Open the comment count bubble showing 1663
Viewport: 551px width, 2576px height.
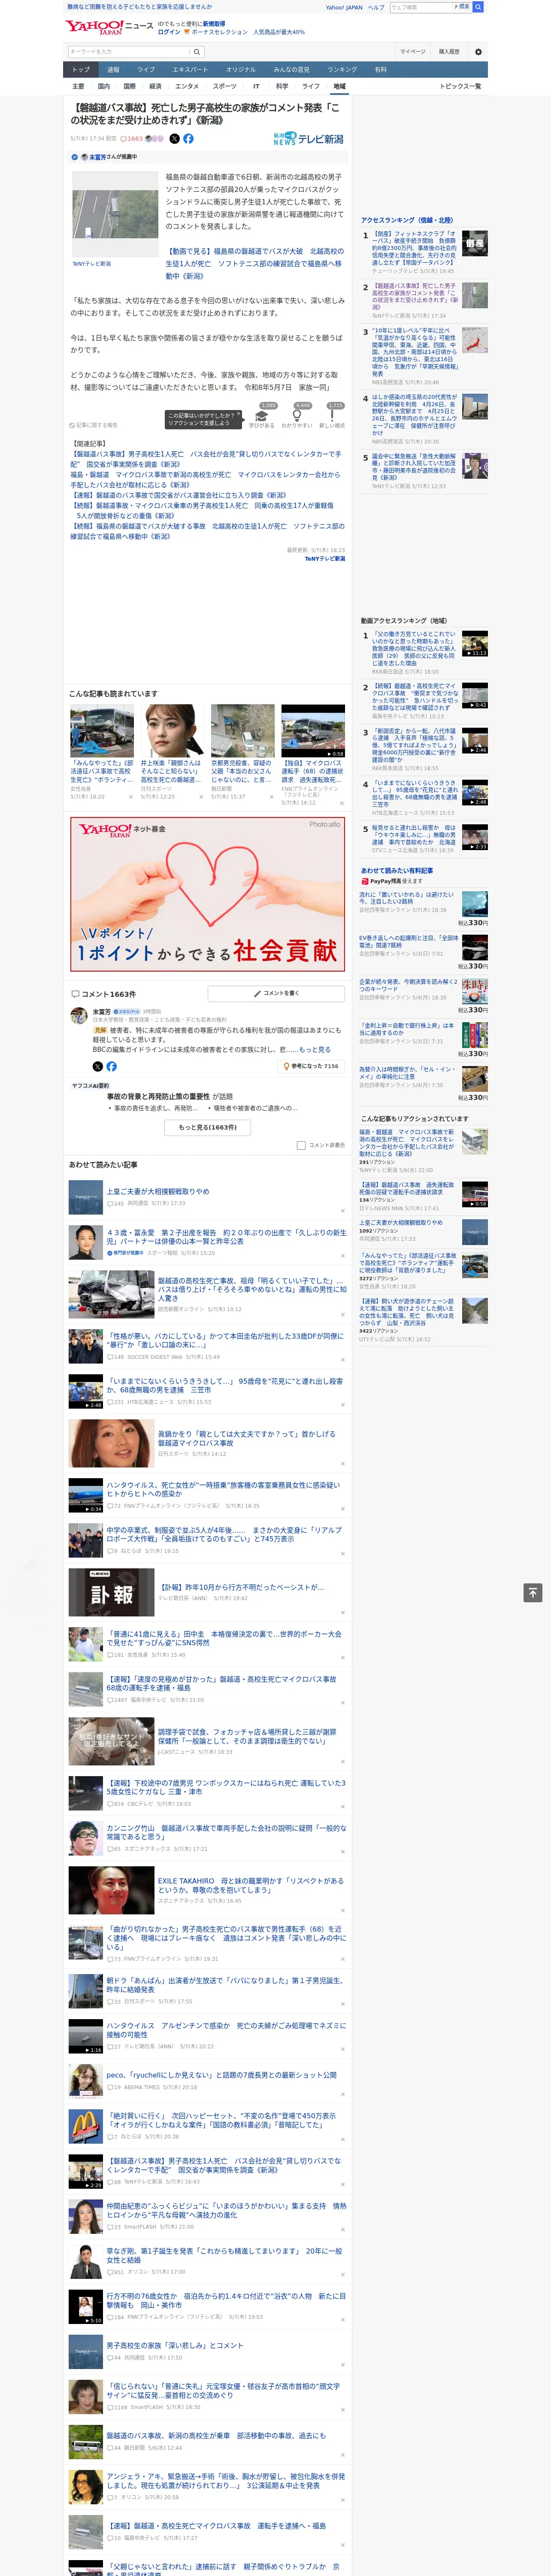[131, 139]
